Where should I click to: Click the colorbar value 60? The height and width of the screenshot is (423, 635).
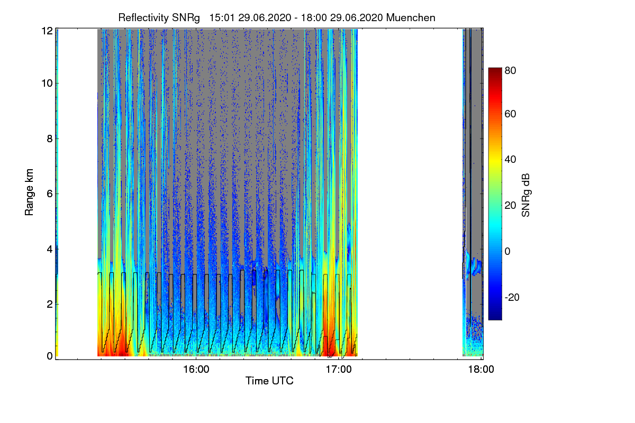click(x=510, y=114)
